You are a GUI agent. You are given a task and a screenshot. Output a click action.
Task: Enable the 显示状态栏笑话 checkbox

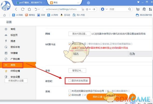[x=70, y=81]
